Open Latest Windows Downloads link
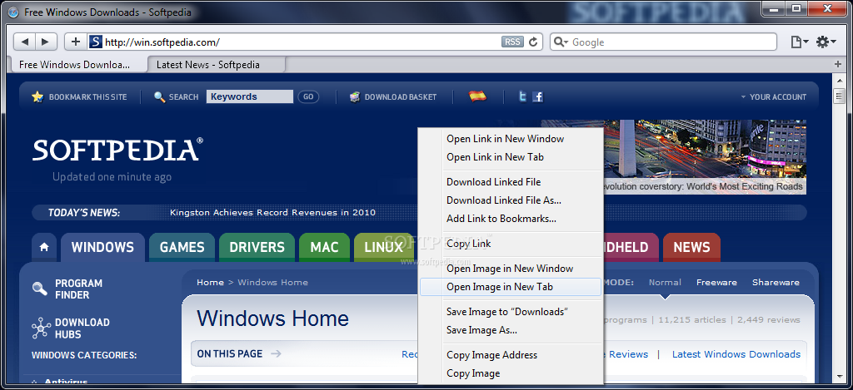 pos(736,354)
